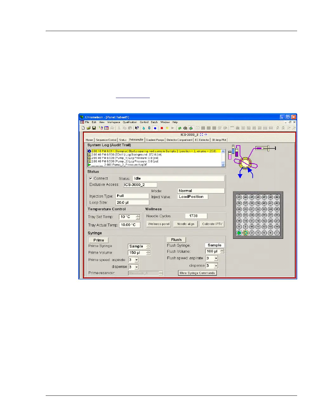Open the Qualification menu
Viewport: 320px width, 411px height.
pos(130,122)
